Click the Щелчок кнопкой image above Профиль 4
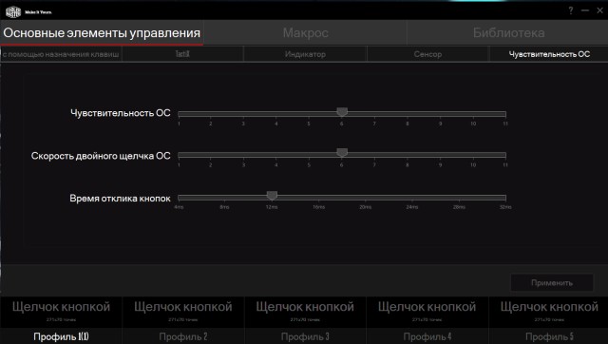Image resolution: width=608 pixels, height=344 pixels. tap(427, 312)
